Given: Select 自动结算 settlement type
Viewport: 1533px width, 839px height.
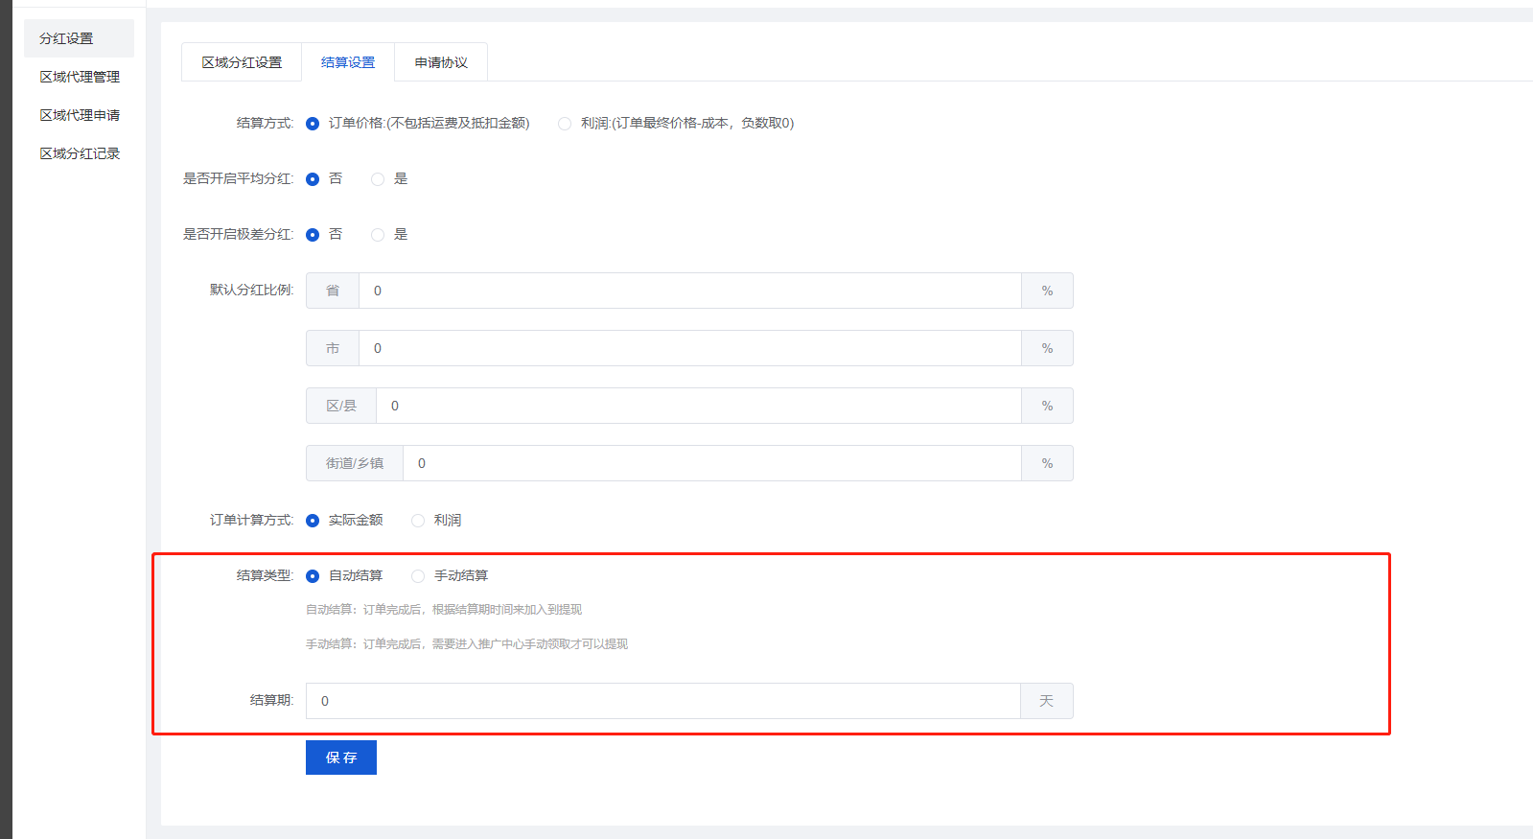Looking at the screenshot, I should [313, 576].
